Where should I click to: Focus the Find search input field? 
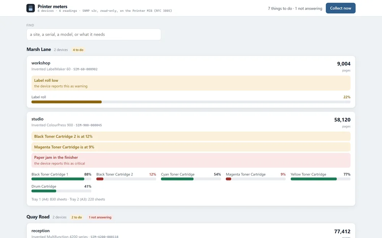(94, 35)
